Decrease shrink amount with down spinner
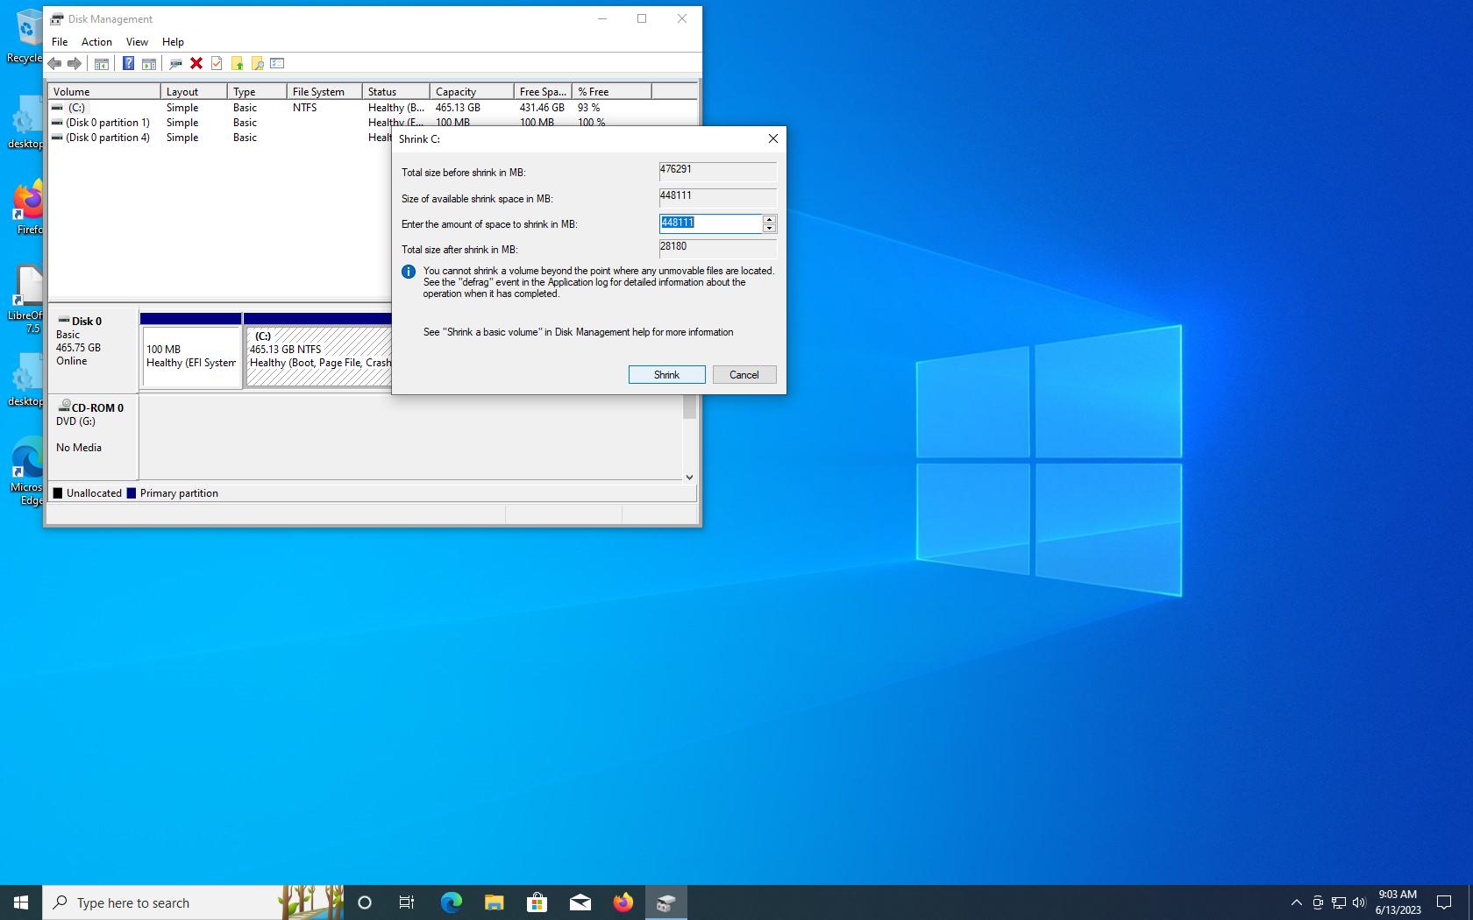This screenshot has width=1473, height=920. (x=769, y=229)
